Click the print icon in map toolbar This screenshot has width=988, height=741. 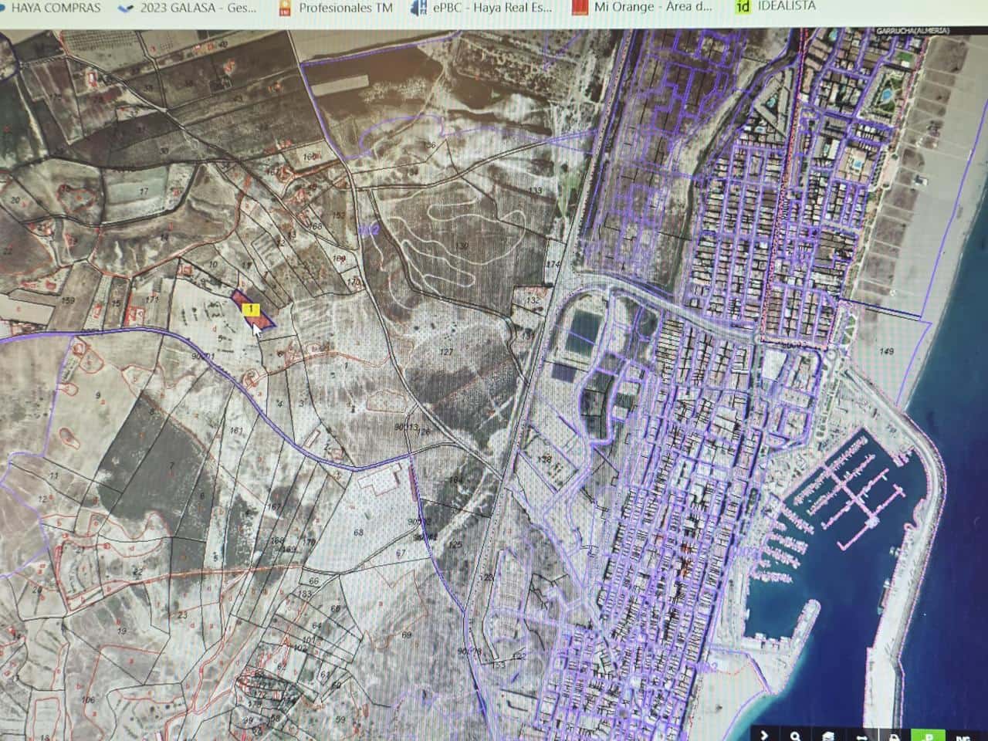pyautogui.click(x=895, y=734)
